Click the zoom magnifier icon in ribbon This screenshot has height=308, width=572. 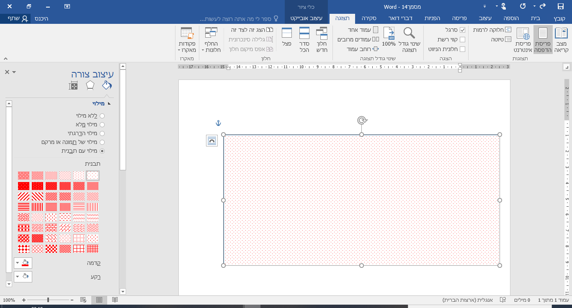[409, 33]
